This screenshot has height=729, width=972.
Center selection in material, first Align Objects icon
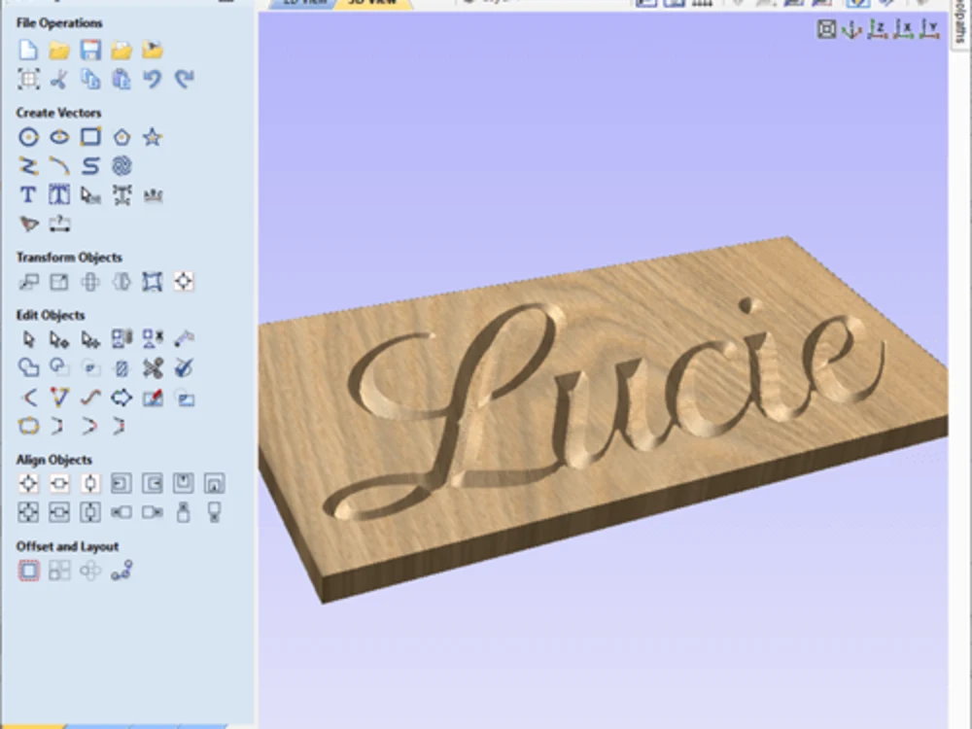28,483
